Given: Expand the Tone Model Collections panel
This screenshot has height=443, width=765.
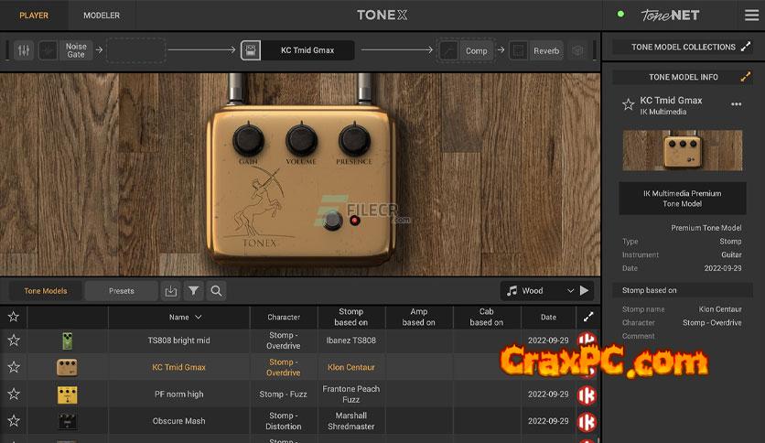Looking at the screenshot, I should [x=746, y=47].
